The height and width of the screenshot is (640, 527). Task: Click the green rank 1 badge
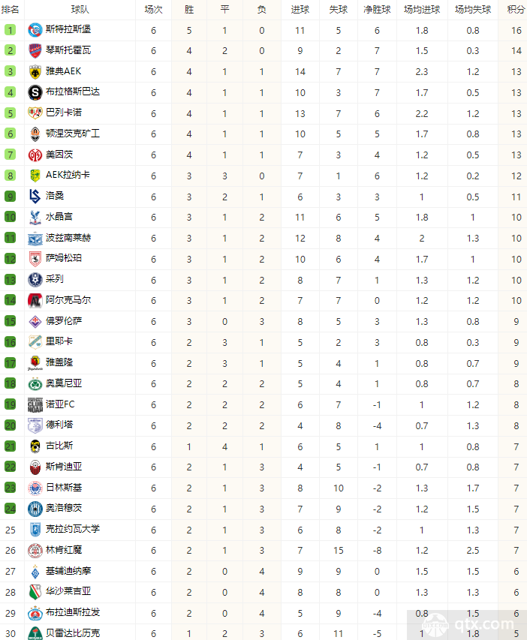[11, 30]
